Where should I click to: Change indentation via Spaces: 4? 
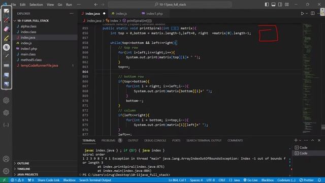196,180
